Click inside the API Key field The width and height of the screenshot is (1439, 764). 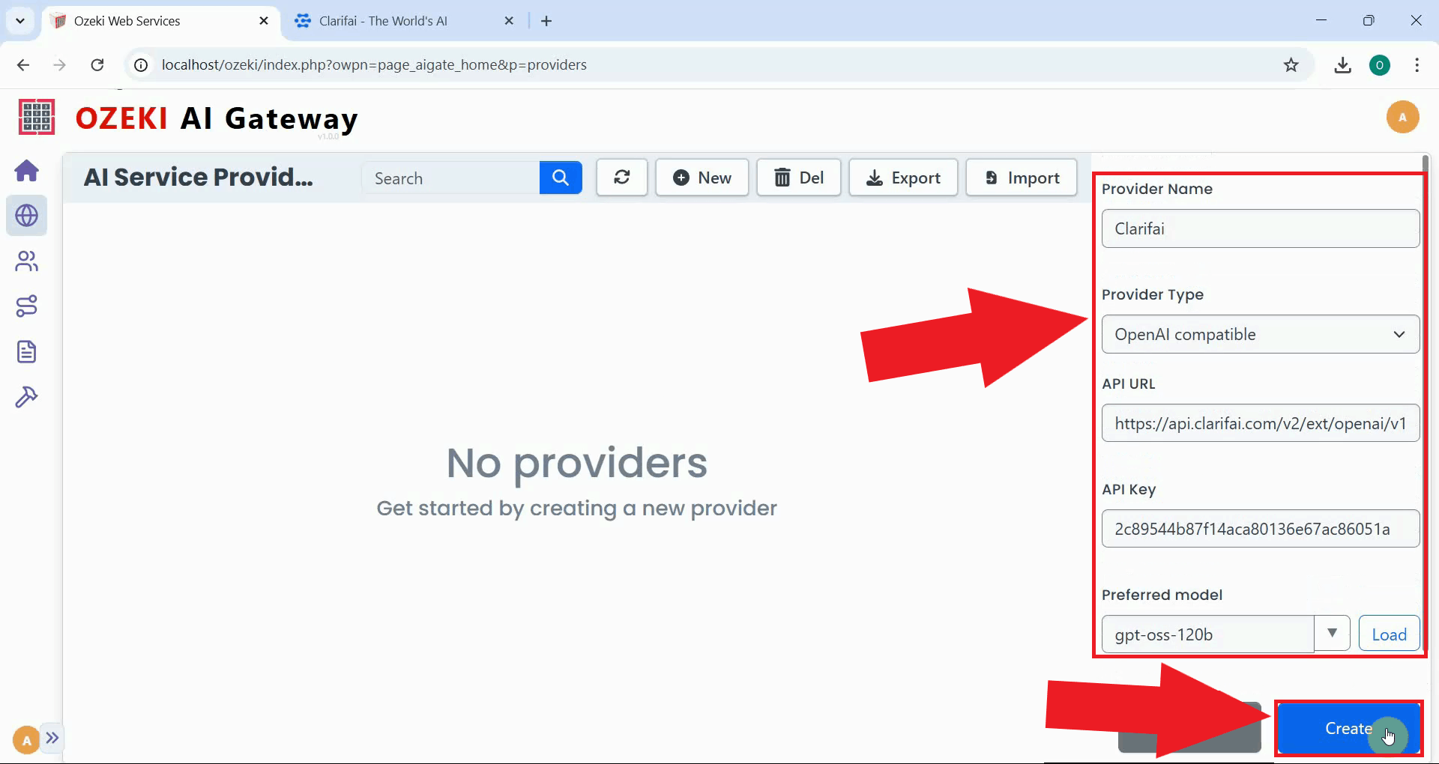point(1260,528)
